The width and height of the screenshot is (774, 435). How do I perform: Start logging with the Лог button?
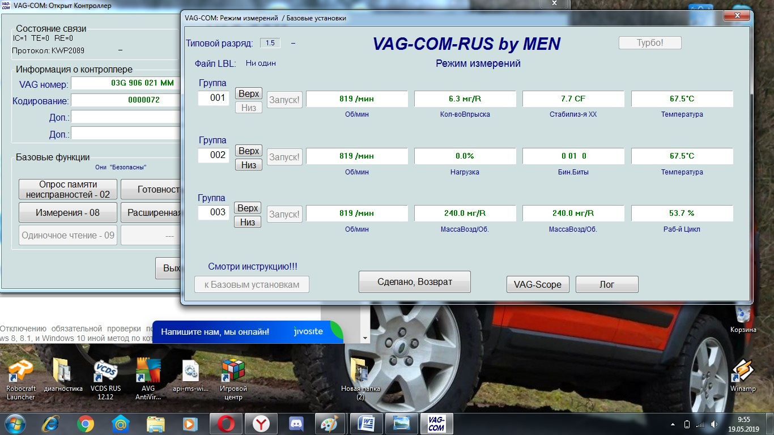coord(607,284)
